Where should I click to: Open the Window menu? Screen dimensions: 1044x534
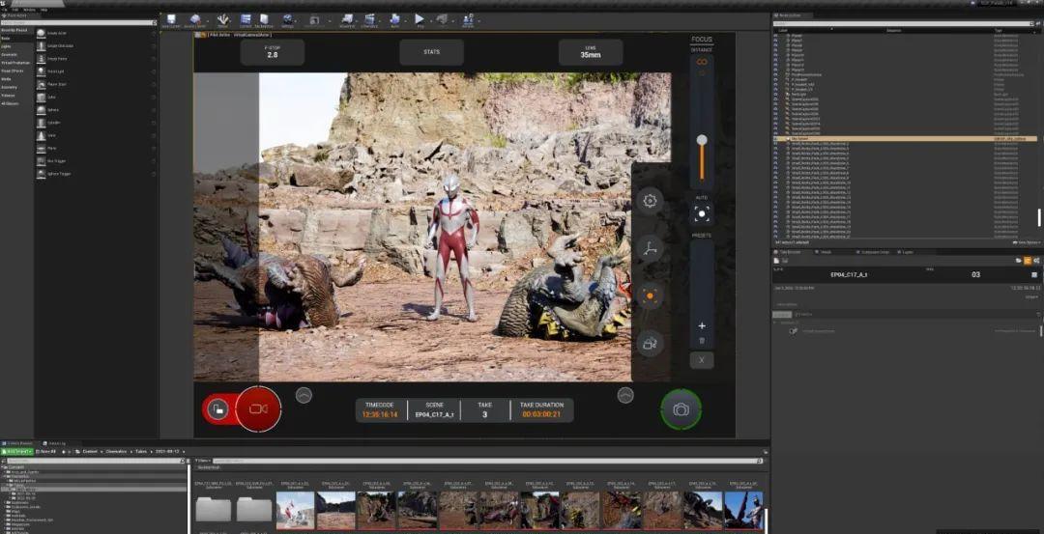pos(29,10)
